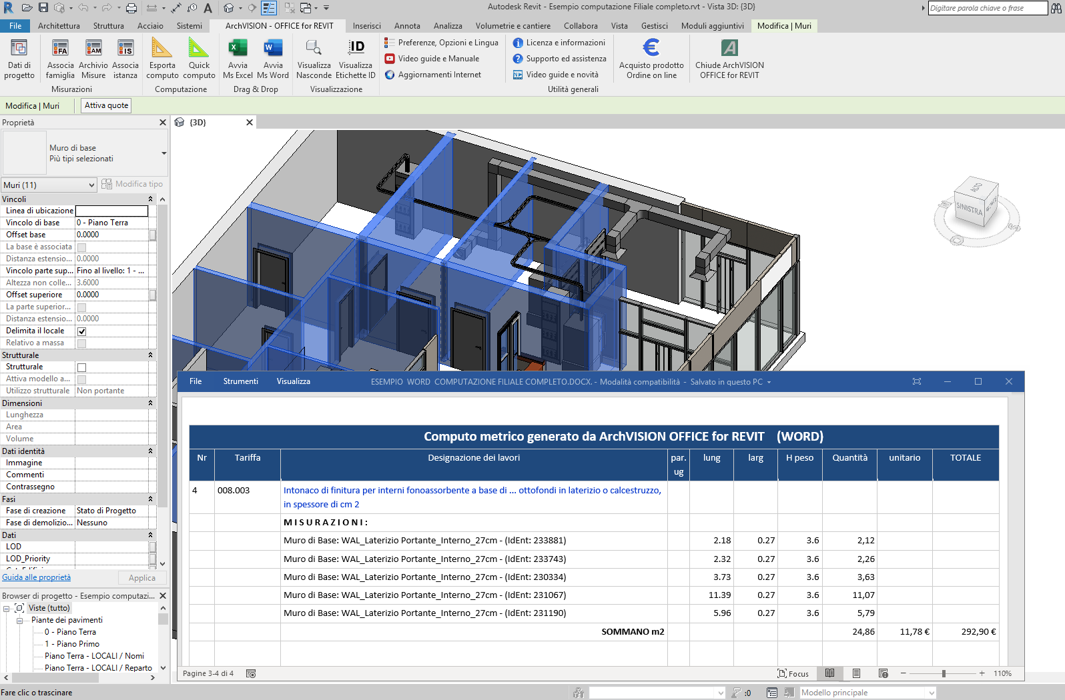The image size is (1065, 700).
Task: Click Aggiornamenti Internet
Action: pos(433,75)
